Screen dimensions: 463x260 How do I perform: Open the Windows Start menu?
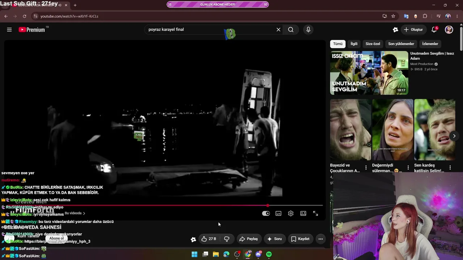194,254
